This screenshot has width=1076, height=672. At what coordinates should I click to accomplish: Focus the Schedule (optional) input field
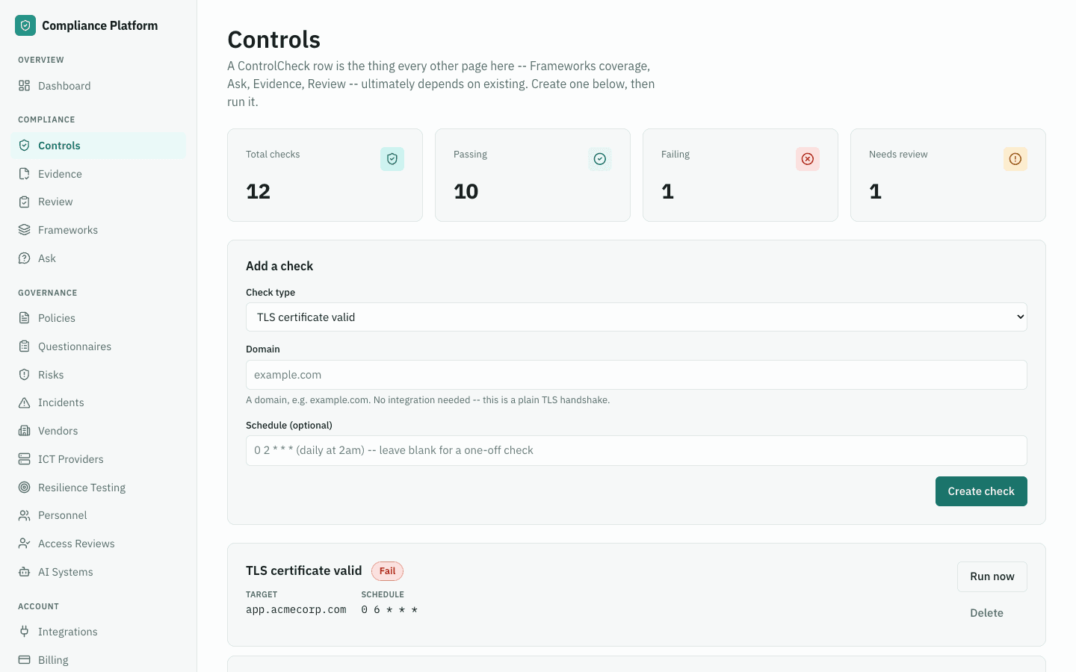click(637, 450)
